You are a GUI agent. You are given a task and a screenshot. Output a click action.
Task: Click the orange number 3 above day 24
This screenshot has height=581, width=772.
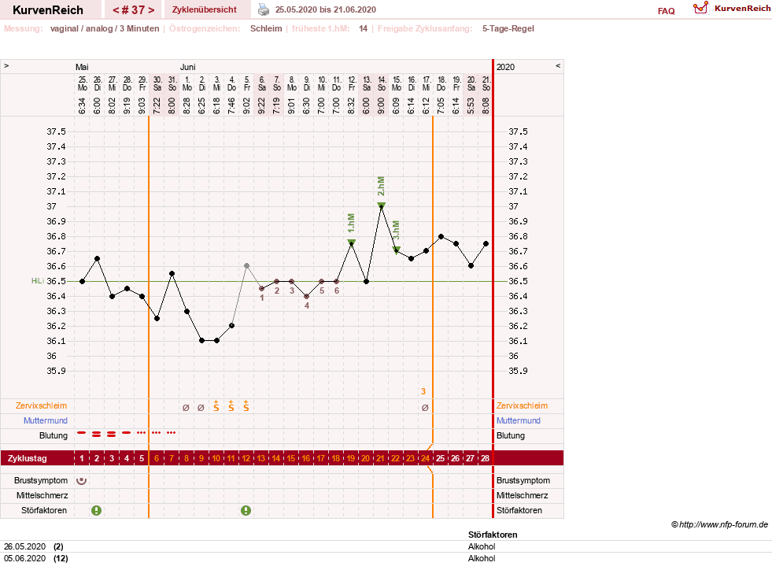pos(423,391)
